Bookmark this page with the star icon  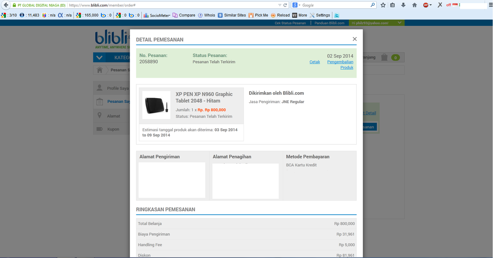click(x=383, y=5)
